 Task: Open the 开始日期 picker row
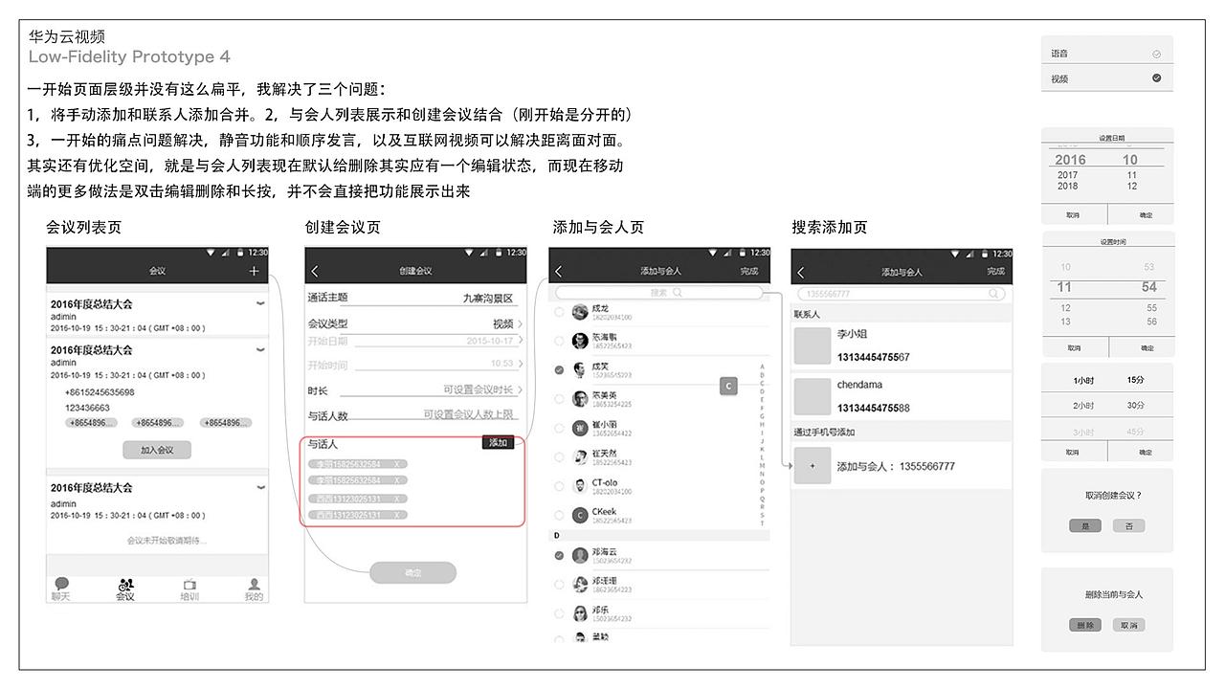(415, 341)
